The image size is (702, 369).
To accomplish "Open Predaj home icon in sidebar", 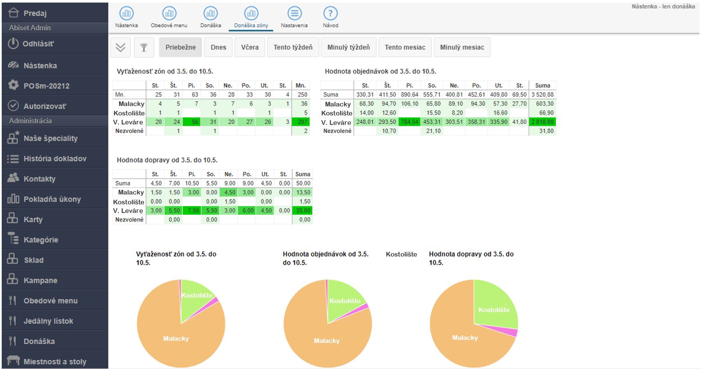I will point(13,13).
